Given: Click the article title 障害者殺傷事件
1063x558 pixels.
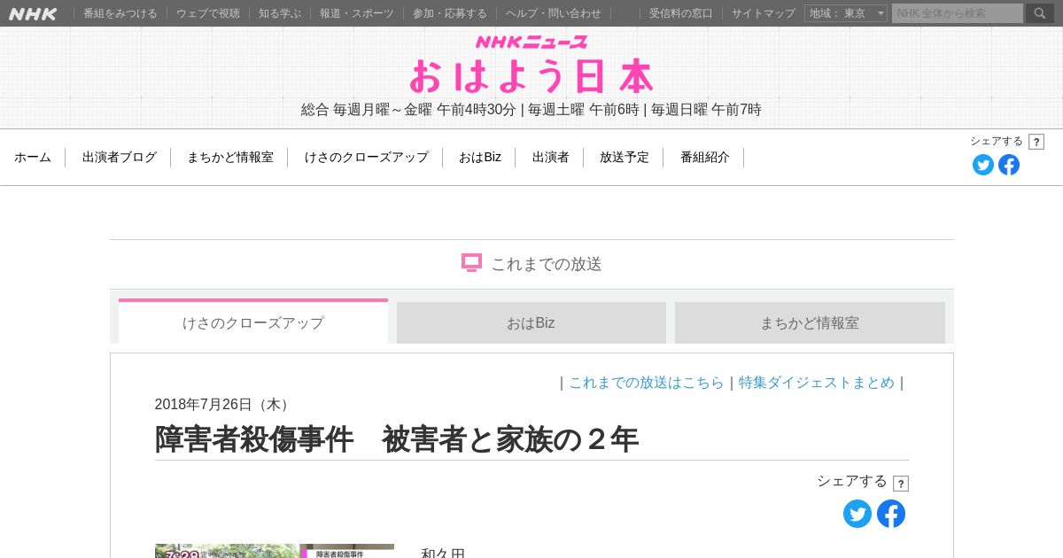Looking at the screenshot, I should pos(397,439).
